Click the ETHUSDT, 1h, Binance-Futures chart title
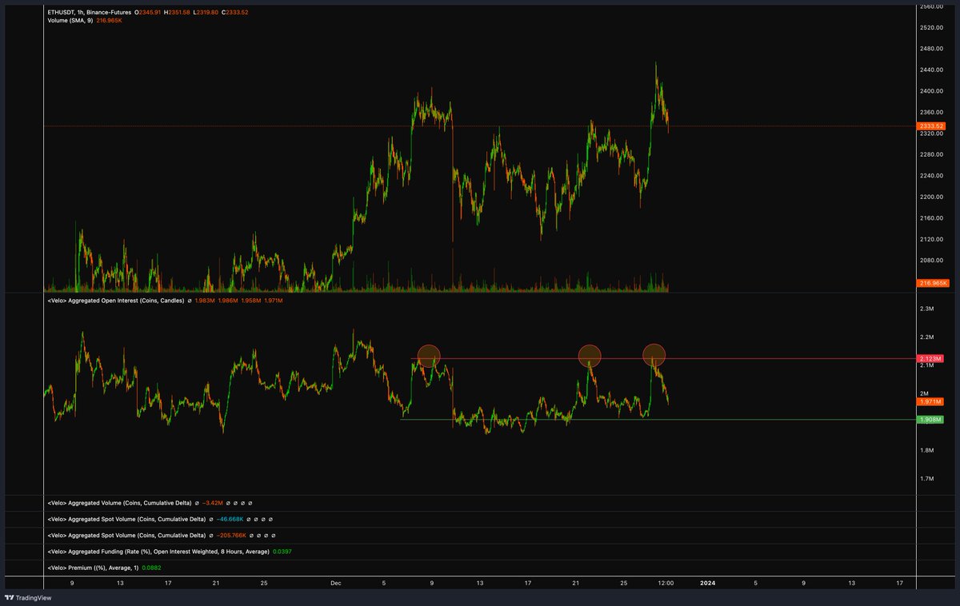This screenshot has width=960, height=606. [x=89, y=12]
